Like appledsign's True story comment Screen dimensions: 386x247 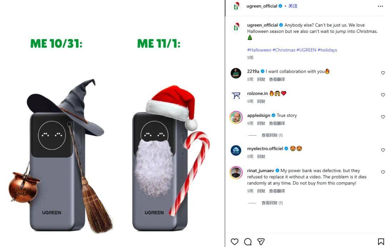[x=383, y=117]
